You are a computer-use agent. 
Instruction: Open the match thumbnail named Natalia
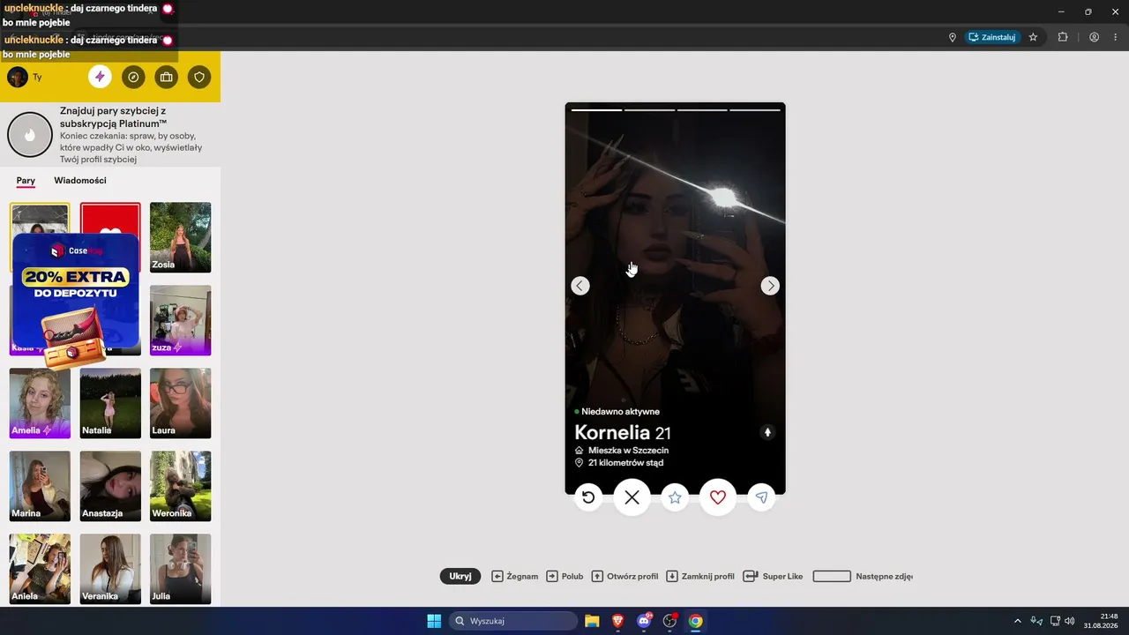(110, 403)
